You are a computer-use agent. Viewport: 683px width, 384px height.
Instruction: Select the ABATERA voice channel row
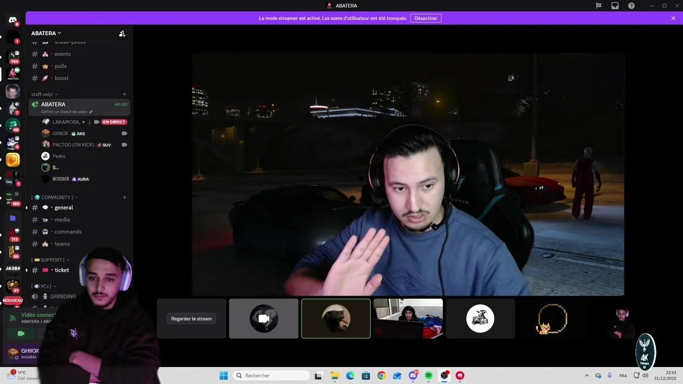(79, 107)
